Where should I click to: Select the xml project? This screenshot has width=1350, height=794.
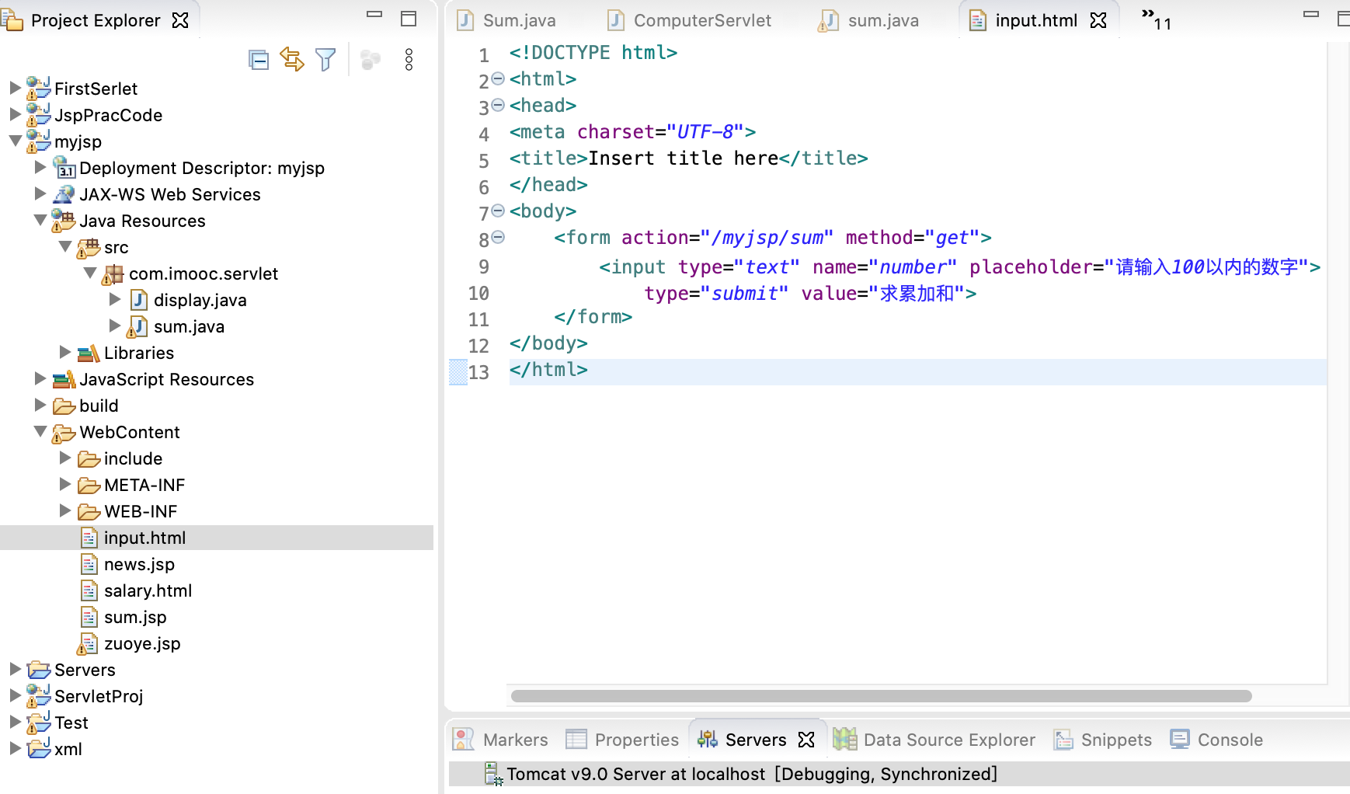[x=68, y=749]
